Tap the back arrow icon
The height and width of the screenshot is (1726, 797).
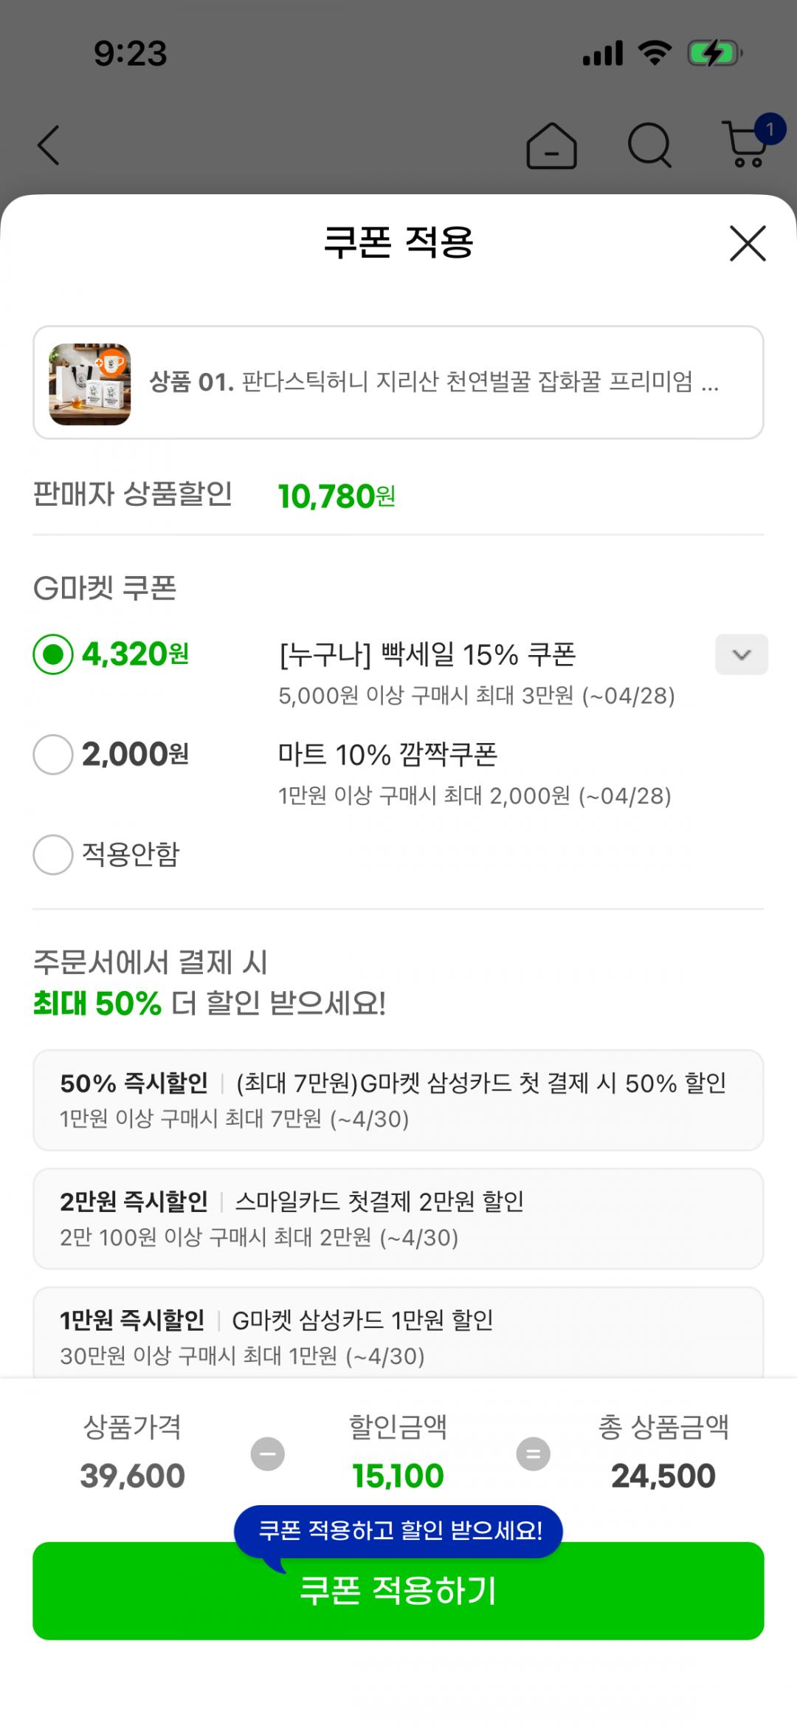(49, 145)
